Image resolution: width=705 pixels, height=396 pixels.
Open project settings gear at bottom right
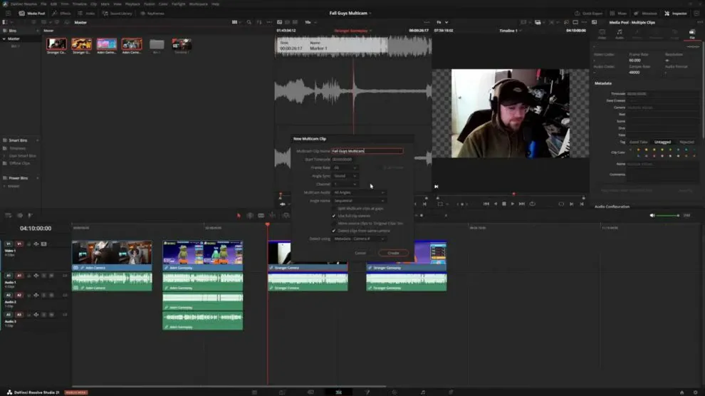(695, 392)
